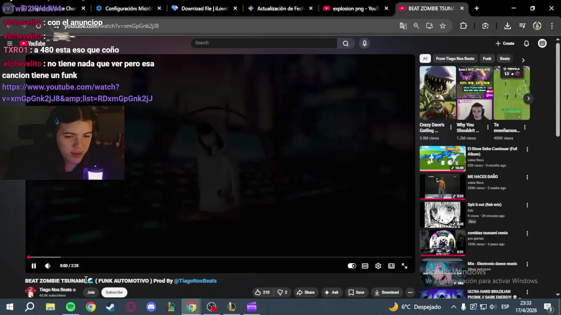Share this YouTube video
The height and width of the screenshot is (315, 561).
(305, 292)
